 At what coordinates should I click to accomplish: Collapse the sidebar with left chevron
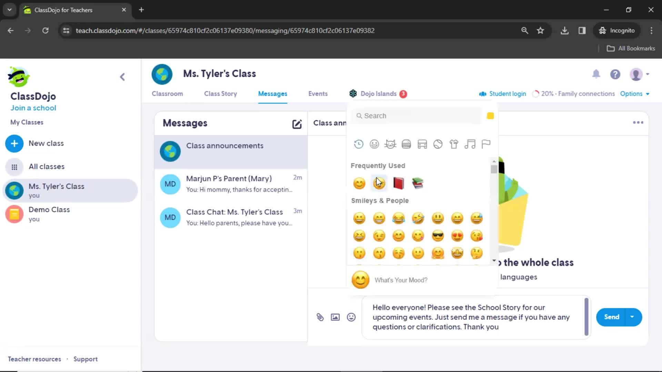coord(122,77)
